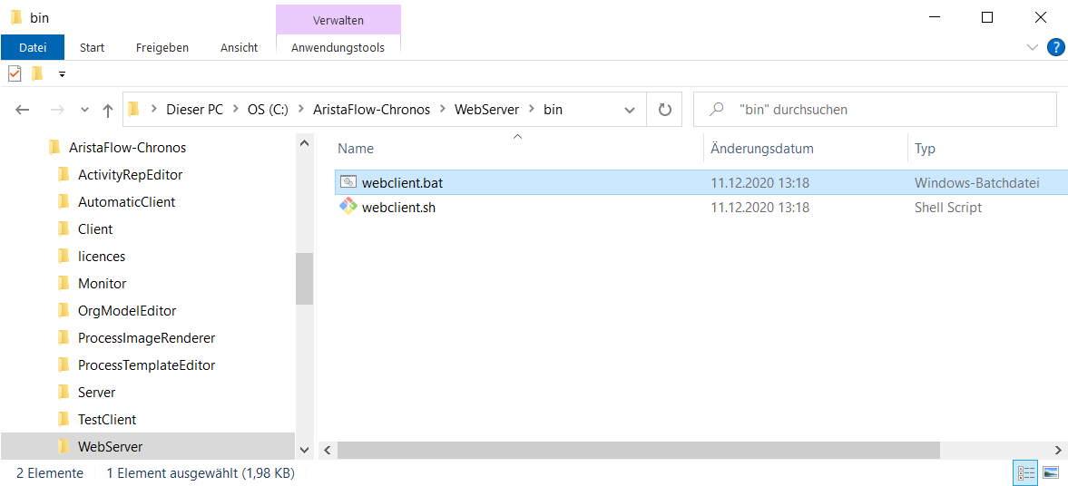Open the Anwendungstools tab
Screen dimensions: 1068x486
[x=338, y=48]
